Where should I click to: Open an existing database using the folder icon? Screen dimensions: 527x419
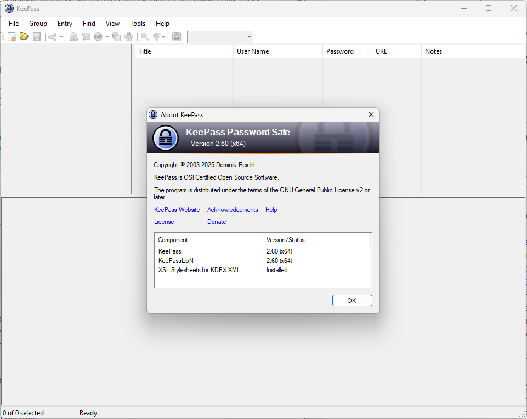tap(24, 36)
